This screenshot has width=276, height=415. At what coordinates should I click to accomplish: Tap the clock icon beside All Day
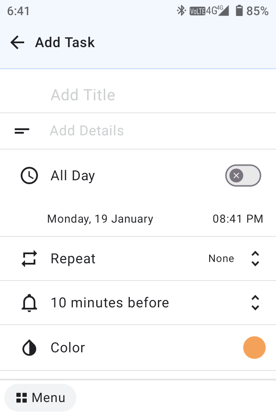click(29, 176)
